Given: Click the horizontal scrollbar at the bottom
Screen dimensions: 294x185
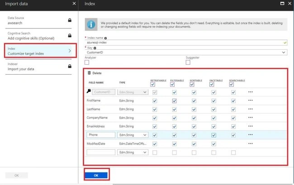Looking at the screenshot, I should click(x=203, y=184).
